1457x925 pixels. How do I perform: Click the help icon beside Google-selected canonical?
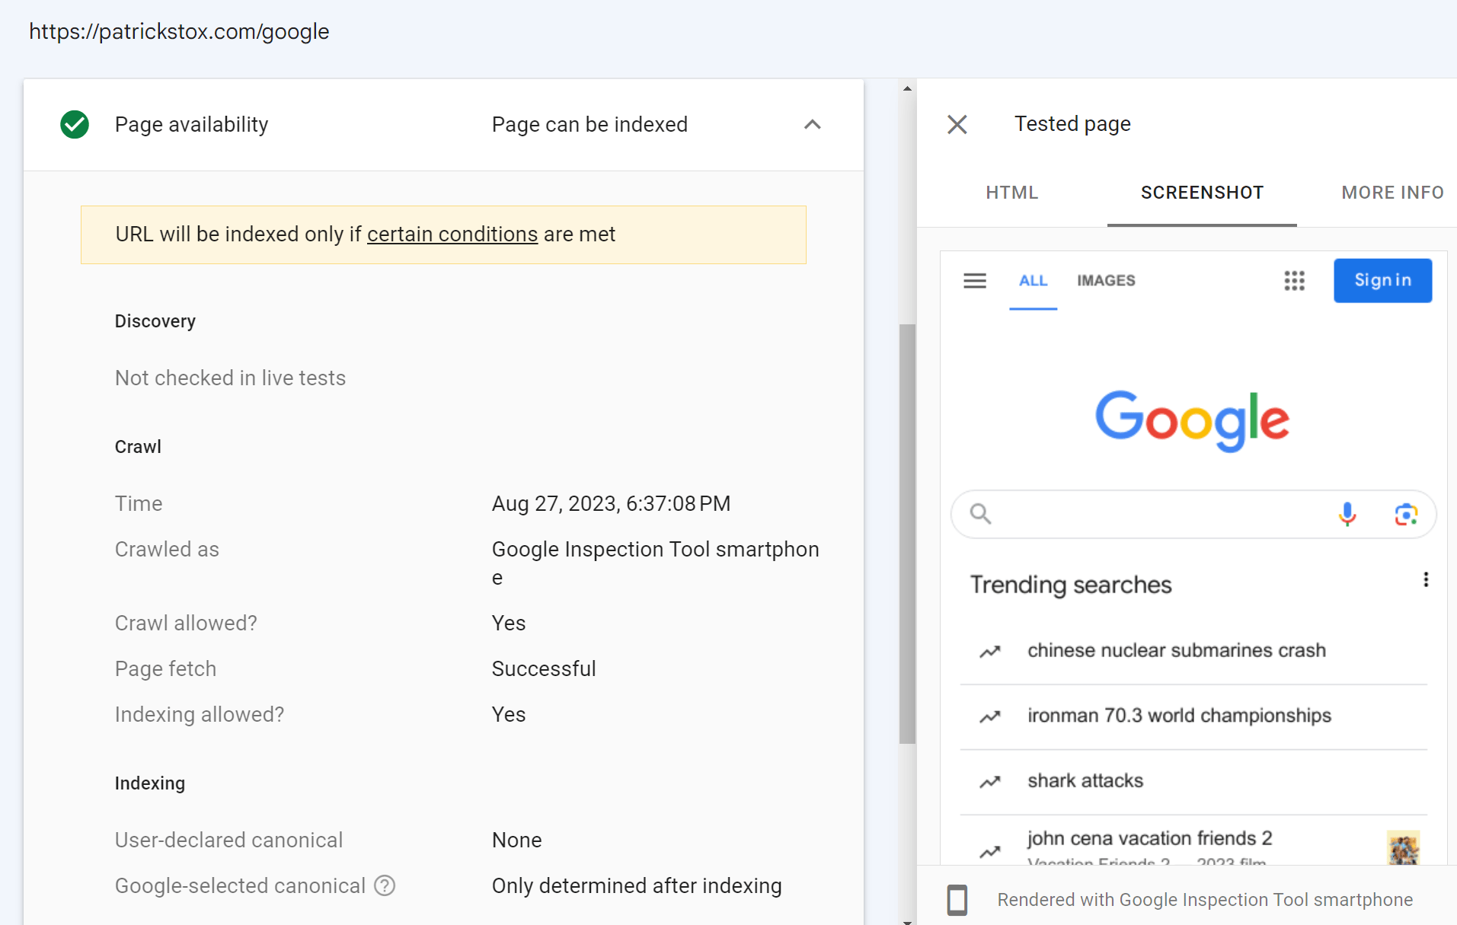[385, 885]
